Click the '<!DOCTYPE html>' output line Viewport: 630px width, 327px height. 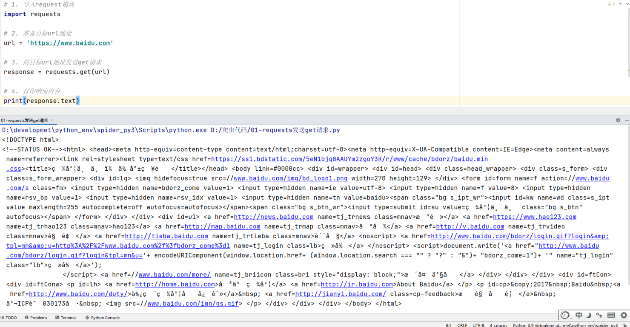tap(30, 140)
